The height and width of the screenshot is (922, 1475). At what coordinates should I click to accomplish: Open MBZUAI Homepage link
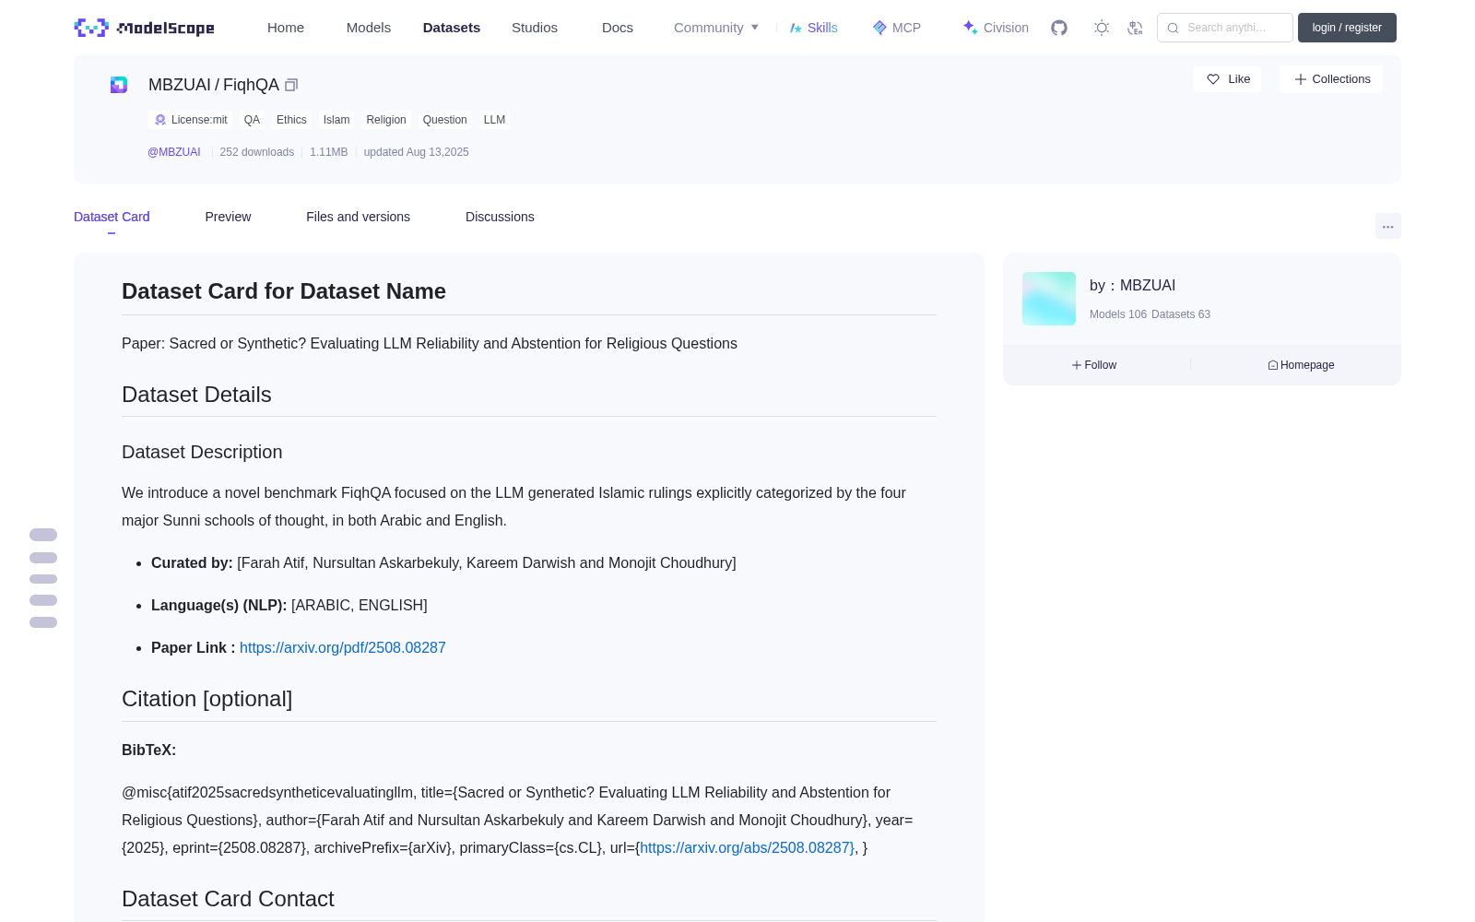pos(1301,365)
